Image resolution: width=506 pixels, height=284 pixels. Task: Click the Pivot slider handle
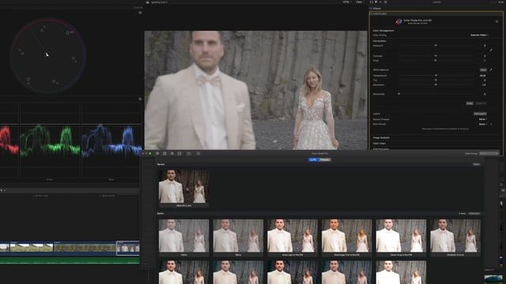pos(436,60)
